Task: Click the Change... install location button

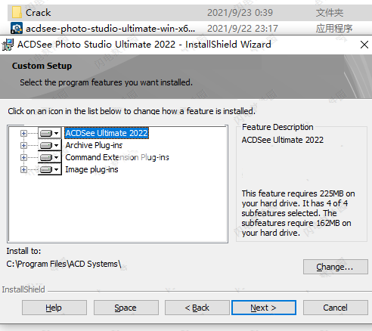Action: [336, 267]
